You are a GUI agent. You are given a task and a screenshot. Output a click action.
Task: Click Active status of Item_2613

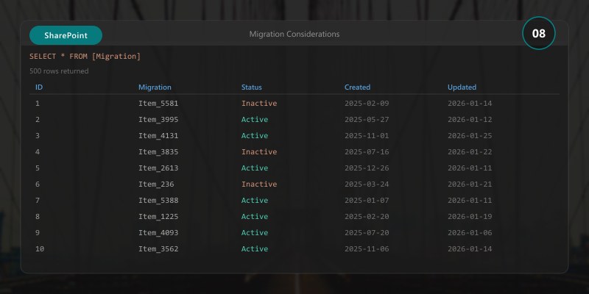point(254,168)
